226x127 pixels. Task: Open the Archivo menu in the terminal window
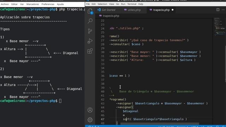pos(5,4)
